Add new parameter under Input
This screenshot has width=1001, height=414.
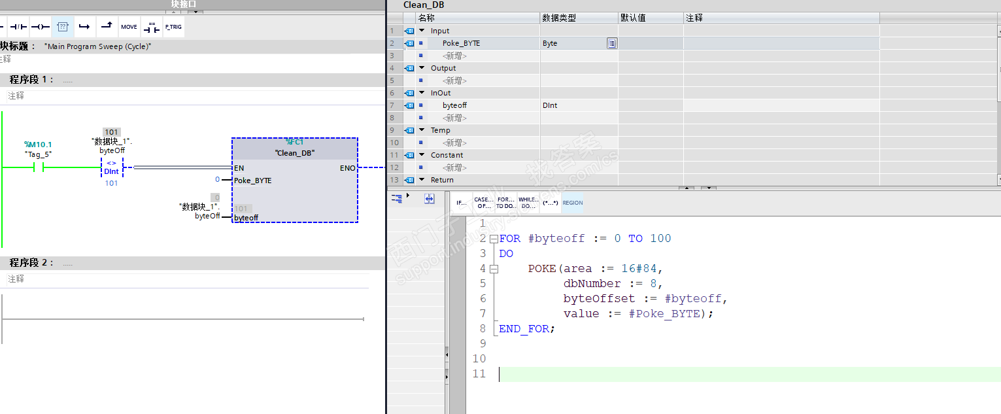(x=454, y=56)
